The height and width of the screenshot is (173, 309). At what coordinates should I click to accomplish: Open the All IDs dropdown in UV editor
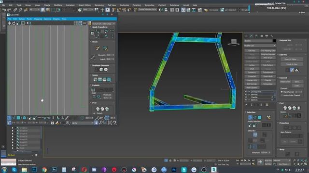tap(83, 123)
